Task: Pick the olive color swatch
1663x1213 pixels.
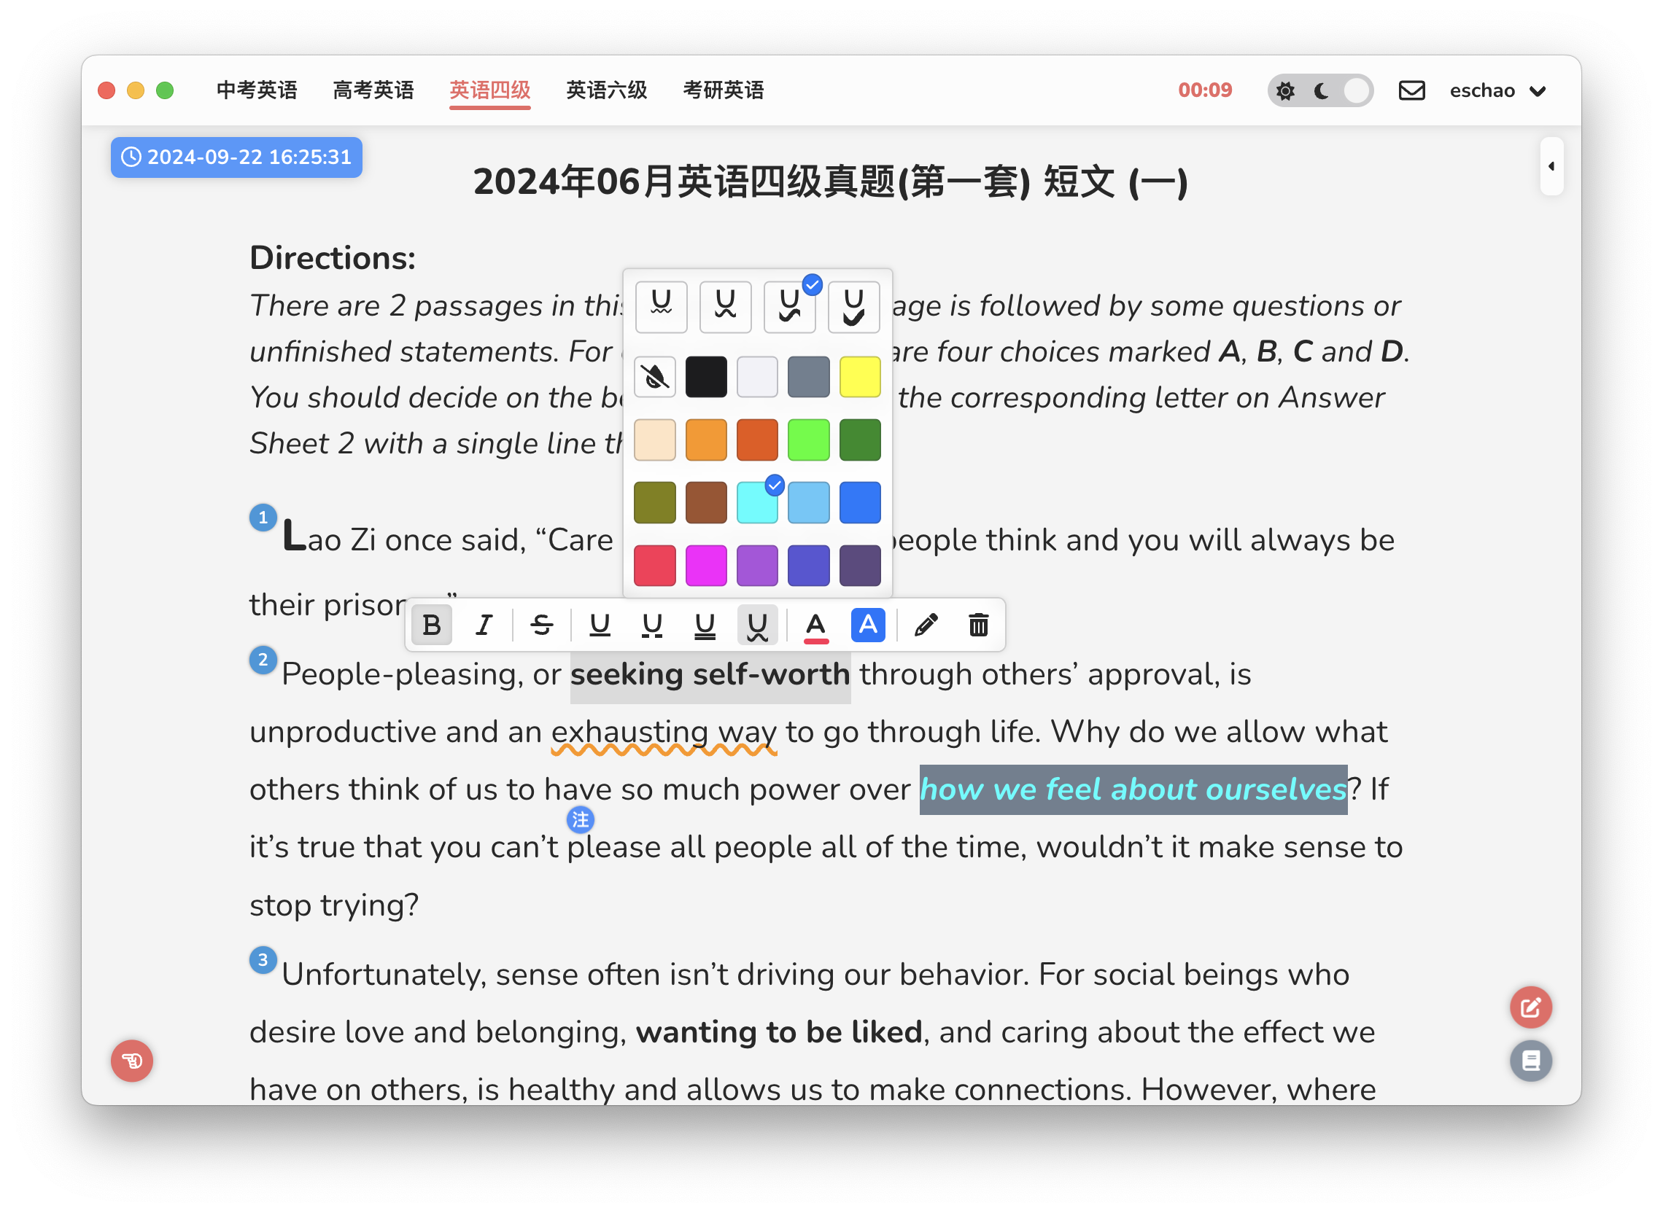Action: coord(654,503)
